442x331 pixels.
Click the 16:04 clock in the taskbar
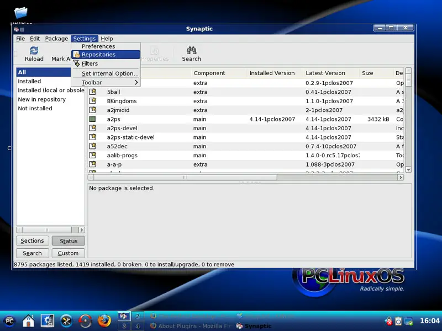(430, 321)
